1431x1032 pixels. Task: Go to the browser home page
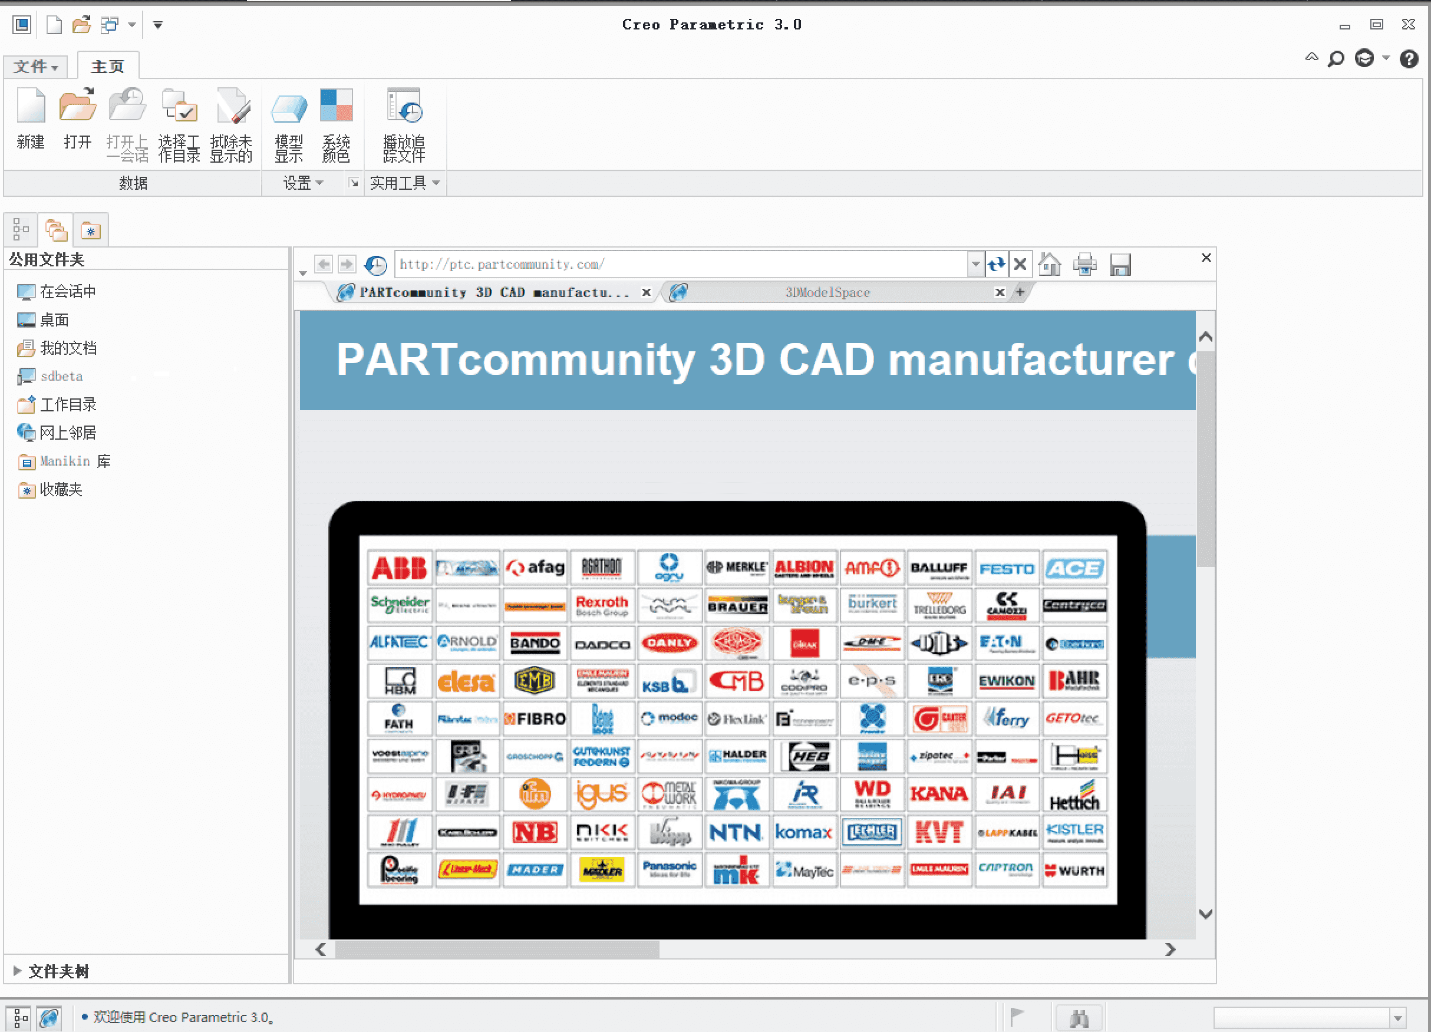(1049, 263)
